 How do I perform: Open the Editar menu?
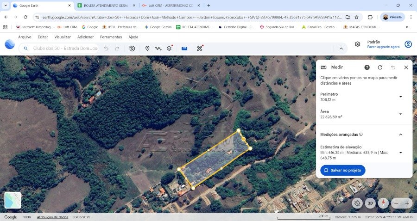(43, 37)
